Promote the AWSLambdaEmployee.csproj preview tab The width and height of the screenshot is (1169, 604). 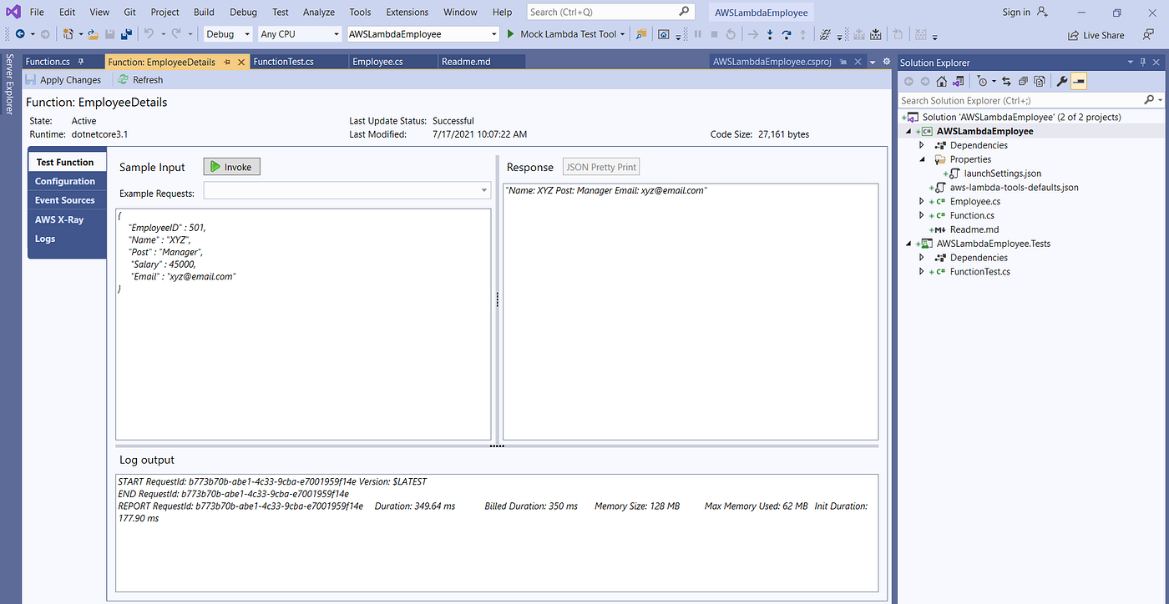point(843,62)
